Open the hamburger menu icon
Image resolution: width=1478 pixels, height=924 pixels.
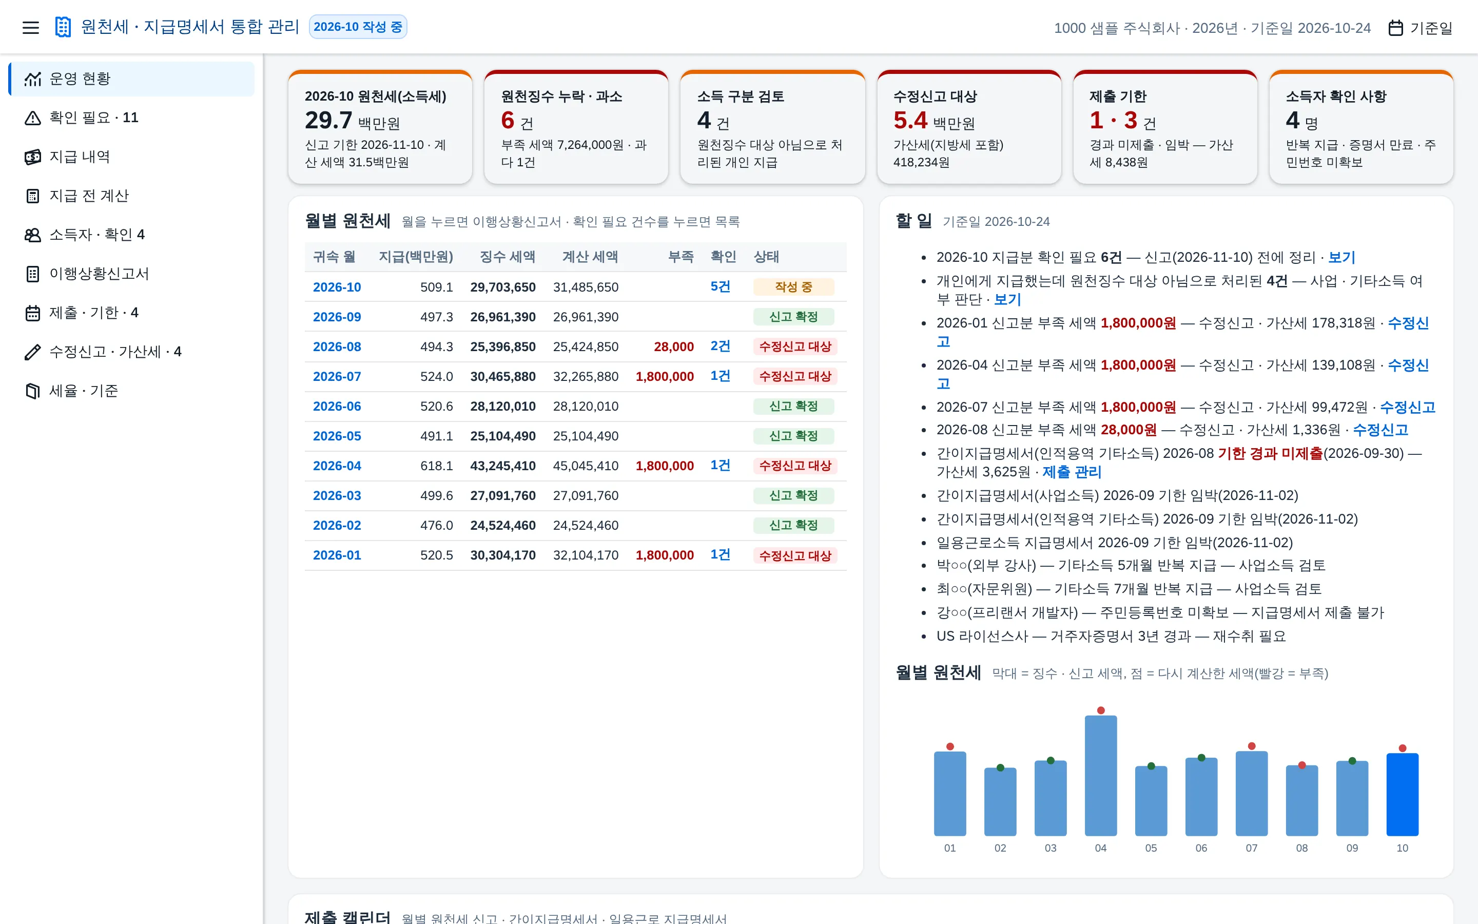click(31, 28)
